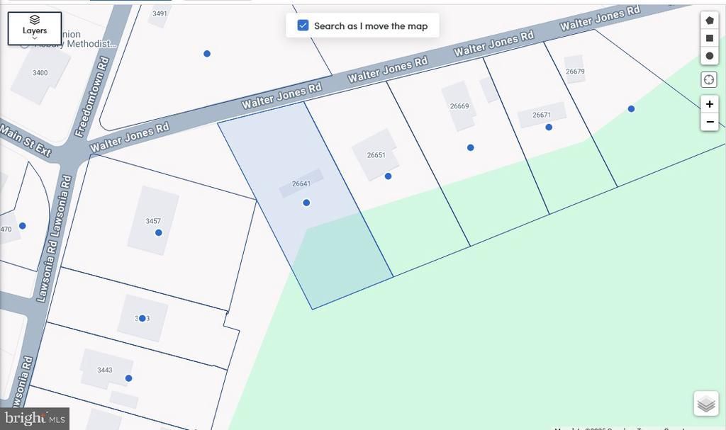Click the marker next to parcel 470

click(23, 226)
